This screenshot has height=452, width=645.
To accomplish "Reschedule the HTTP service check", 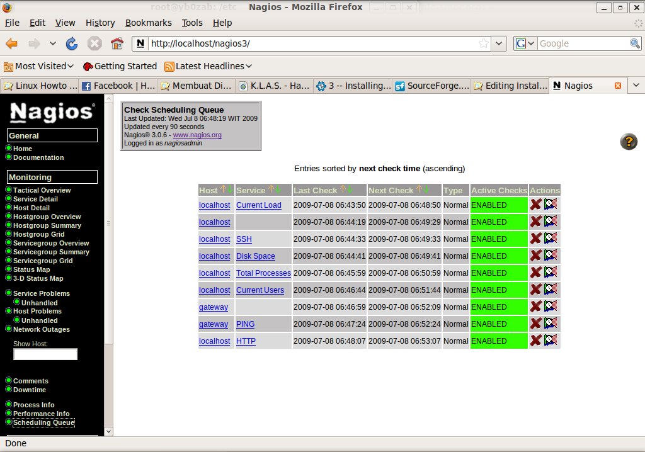I will (551, 341).
